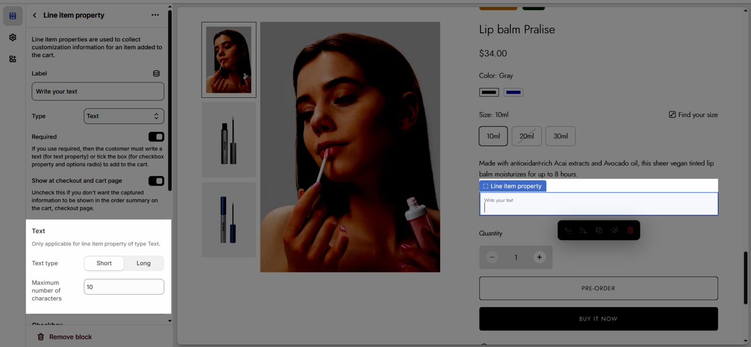Select the 30ml size option
This screenshot has height=347, width=751.
pyautogui.click(x=560, y=136)
